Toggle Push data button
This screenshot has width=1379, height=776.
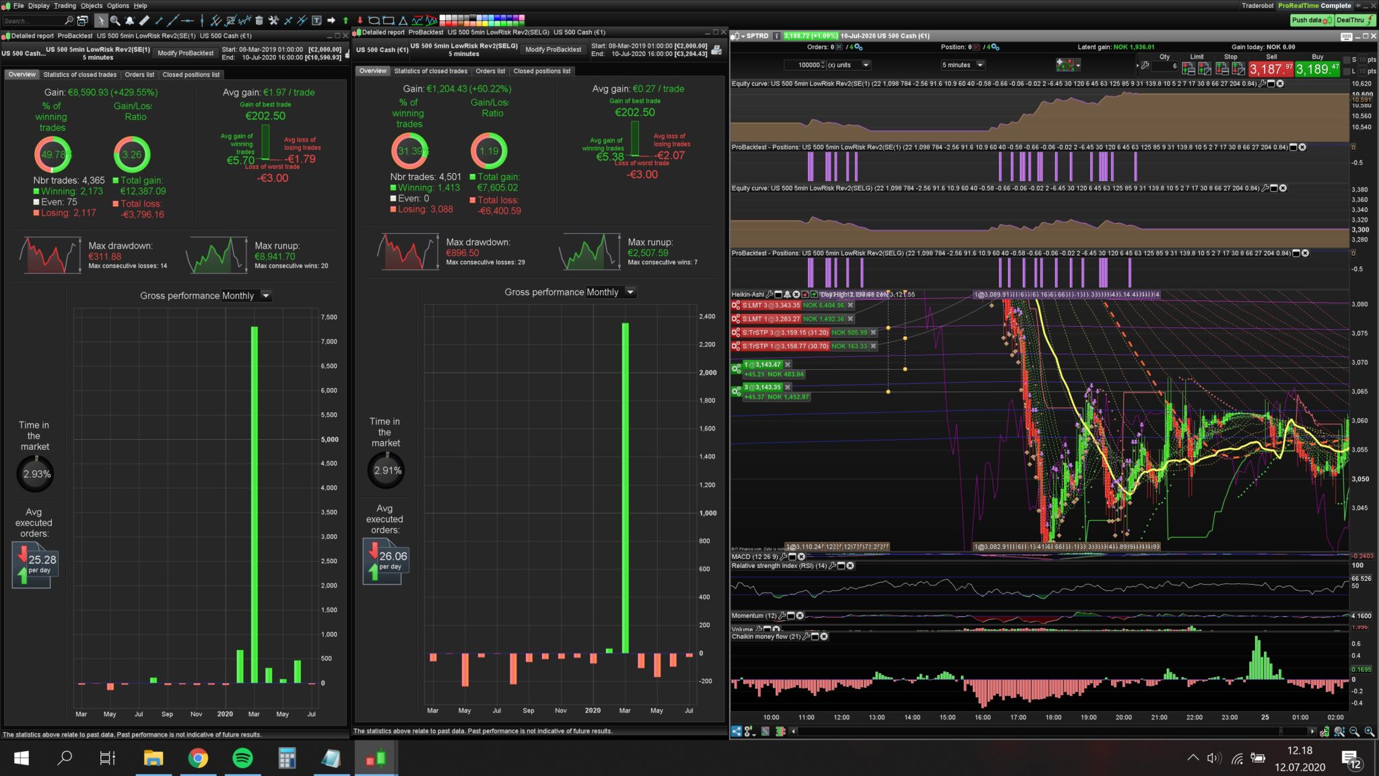[x=1310, y=20]
